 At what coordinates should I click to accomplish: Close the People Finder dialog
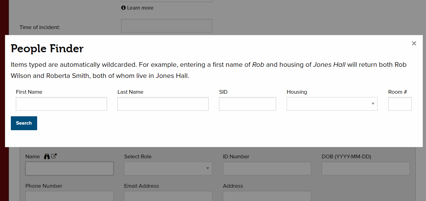pos(414,44)
